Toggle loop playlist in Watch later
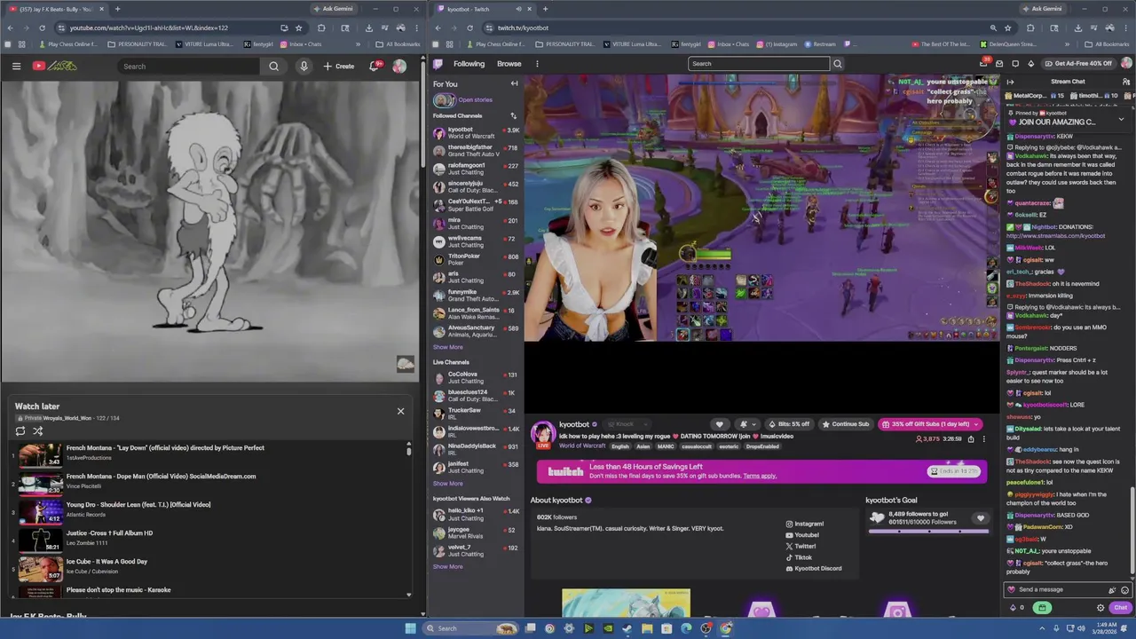Viewport: 1136px width, 639px height. 20,430
